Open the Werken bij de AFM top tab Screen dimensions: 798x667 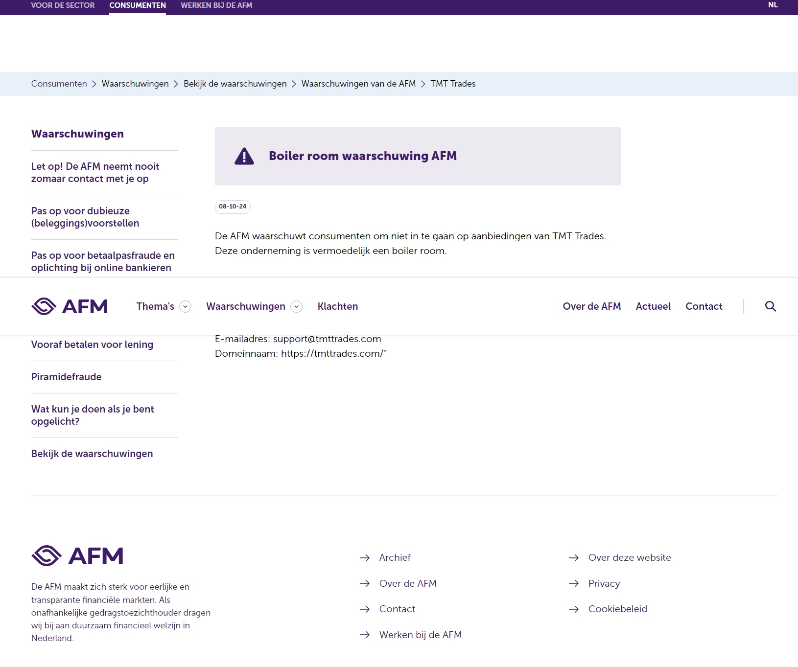(216, 5)
